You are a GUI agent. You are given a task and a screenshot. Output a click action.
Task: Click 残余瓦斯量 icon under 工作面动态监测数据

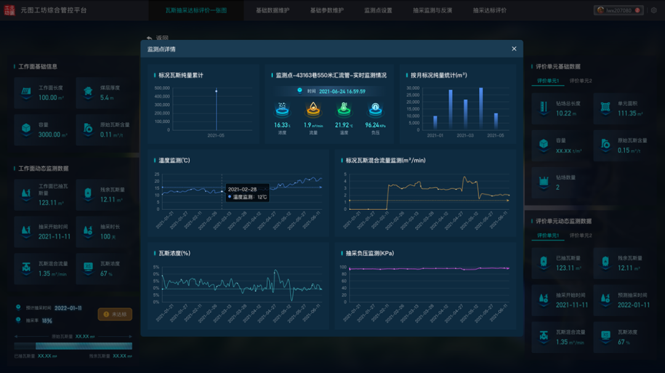pos(88,194)
